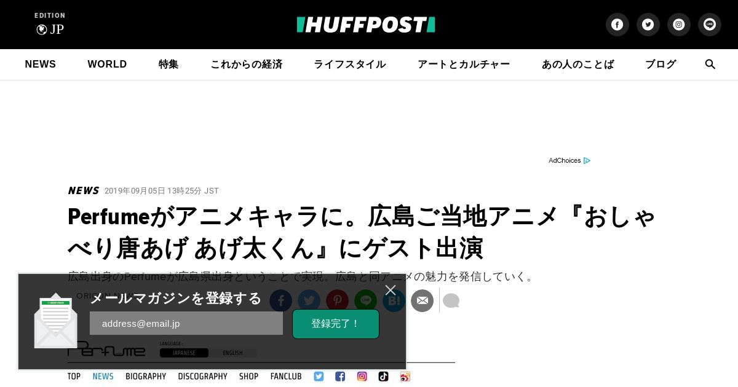This screenshot has width=738, height=387.
Task: Share article via Pinterest button
Action: pos(337,301)
